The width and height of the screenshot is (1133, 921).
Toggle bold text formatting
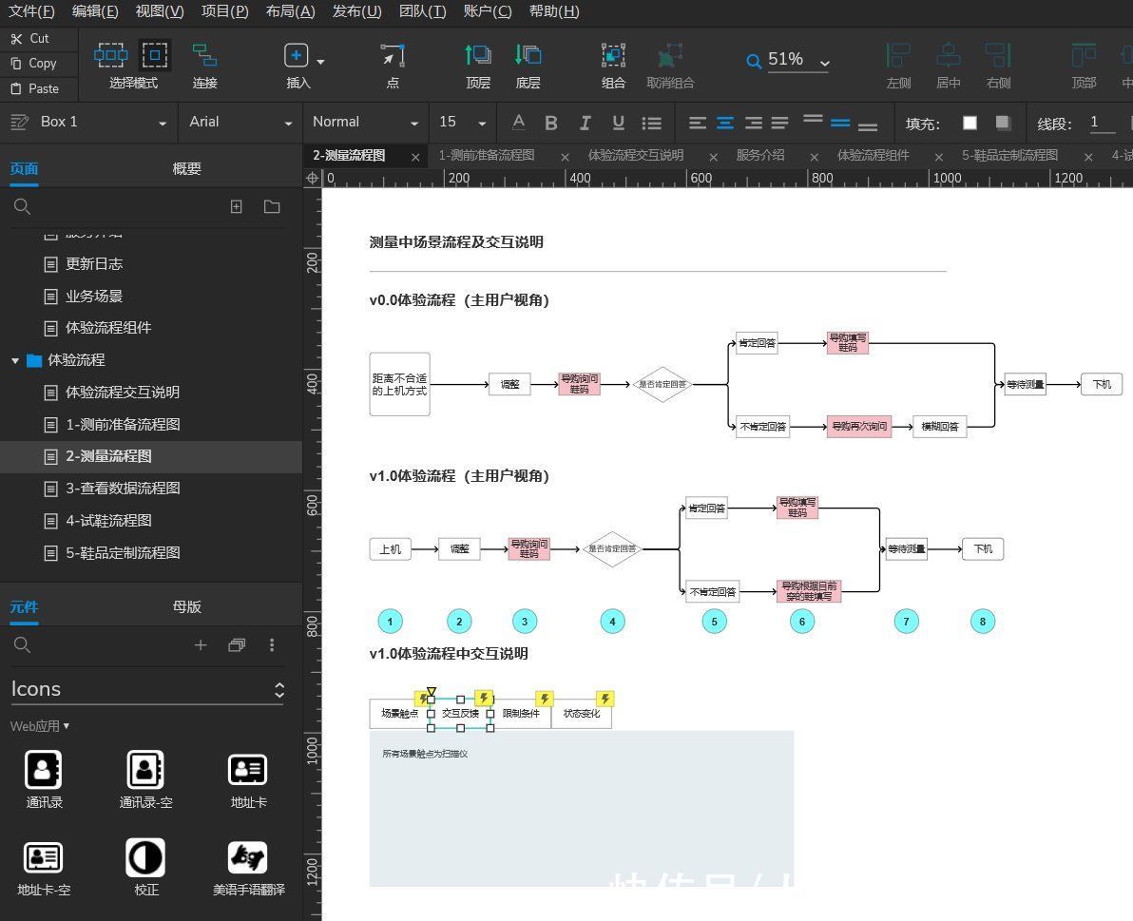point(551,123)
